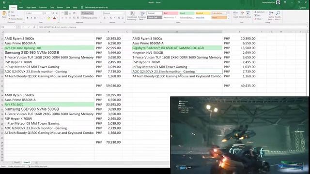The image size is (310, 174).
Task: Apply Italic formatting
Action: coord(31,18)
